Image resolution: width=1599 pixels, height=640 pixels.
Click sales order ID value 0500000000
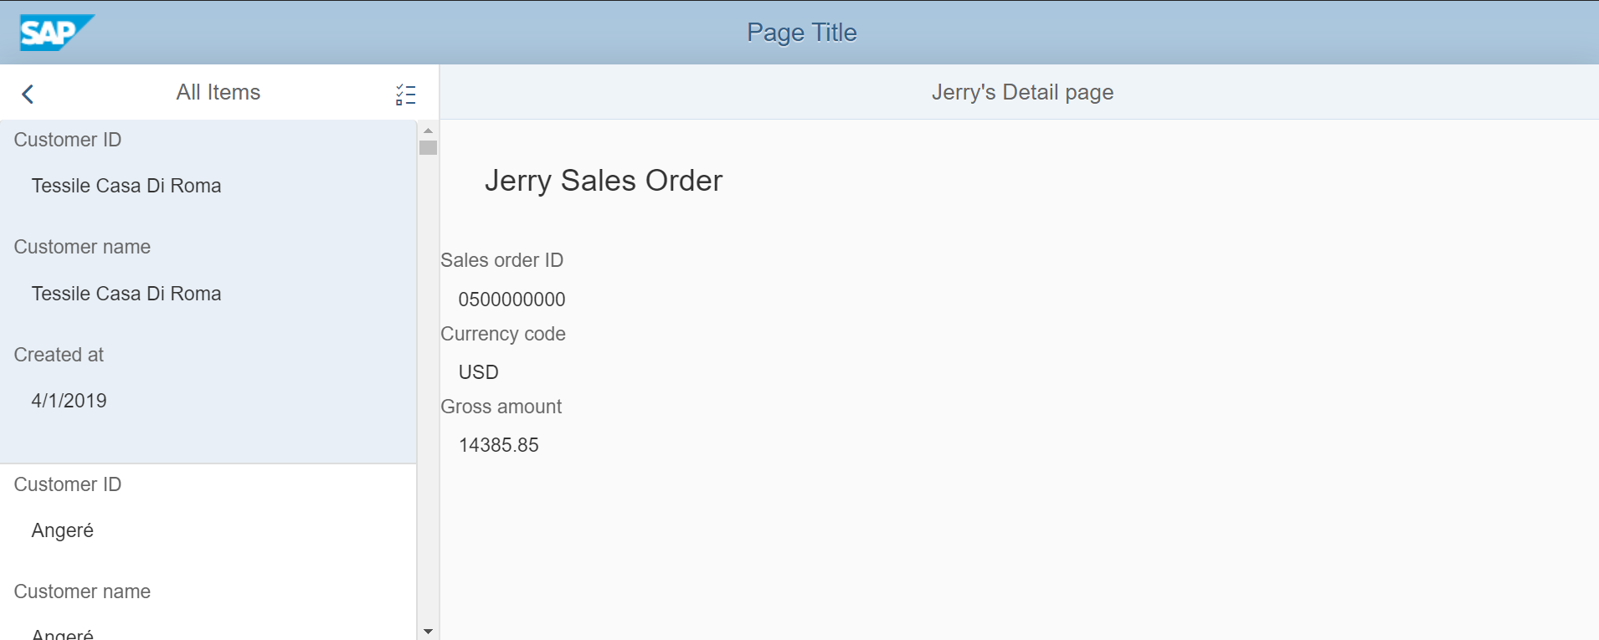click(x=512, y=300)
